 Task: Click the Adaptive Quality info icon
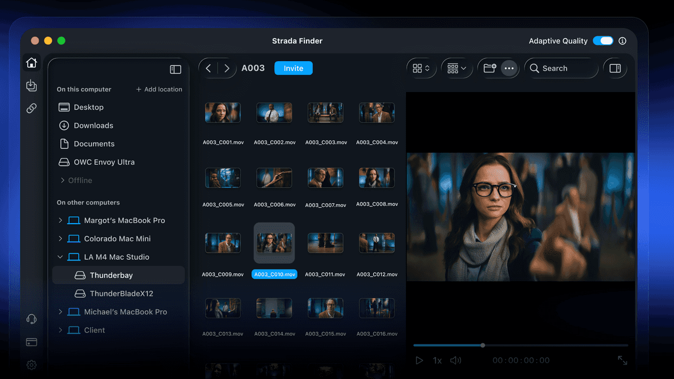pyautogui.click(x=623, y=41)
